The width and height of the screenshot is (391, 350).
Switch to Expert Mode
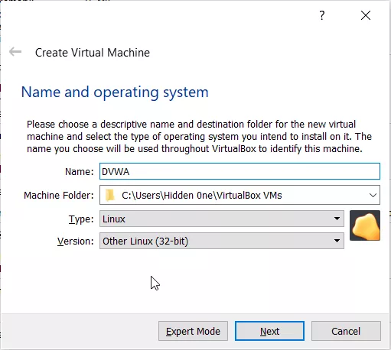(x=193, y=331)
